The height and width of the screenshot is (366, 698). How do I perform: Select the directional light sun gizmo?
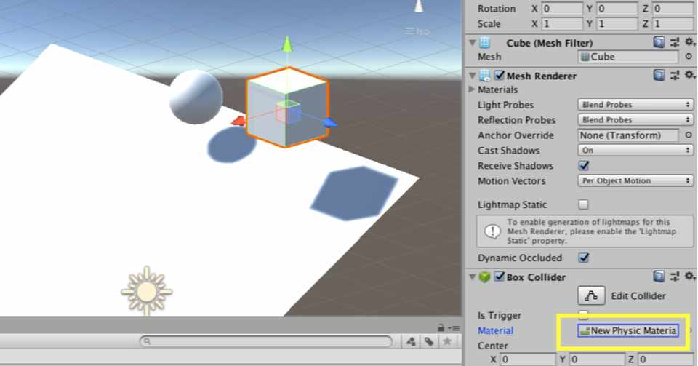pyautogui.click(x=146, y=292)
